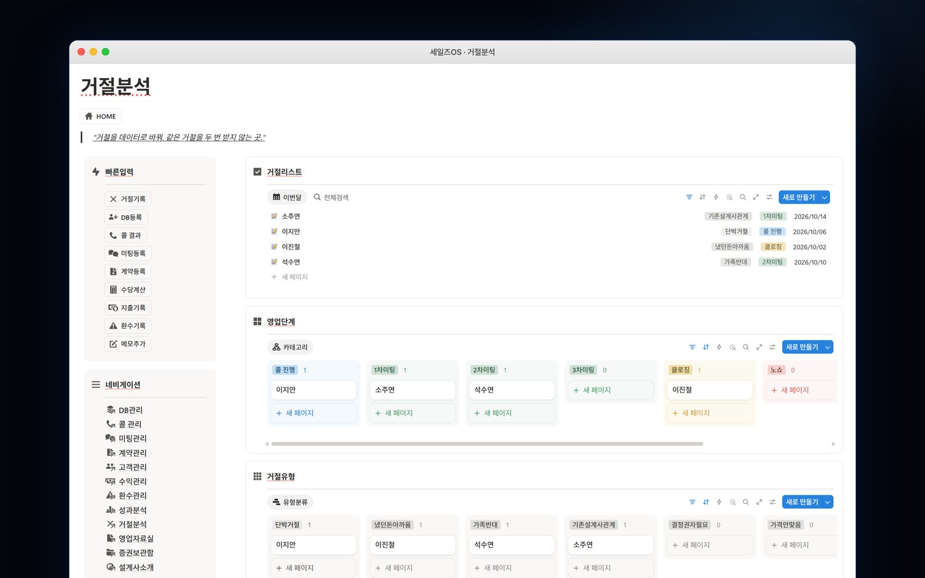
Task: Click 새로 만들기 button in 거절리스트
Action: pos(798,197)
